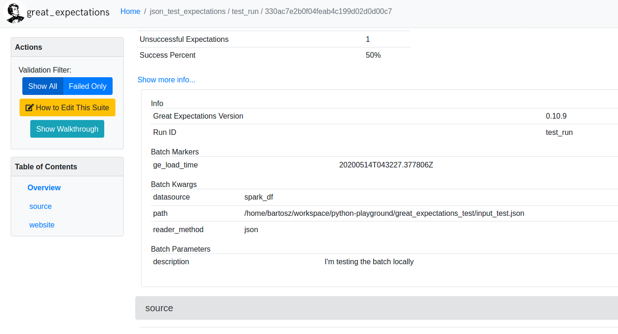Screen dimensions: 618x334
Task: Open the Home breadcrumb link
Action: pyautogui.click(x=130, y=11)
